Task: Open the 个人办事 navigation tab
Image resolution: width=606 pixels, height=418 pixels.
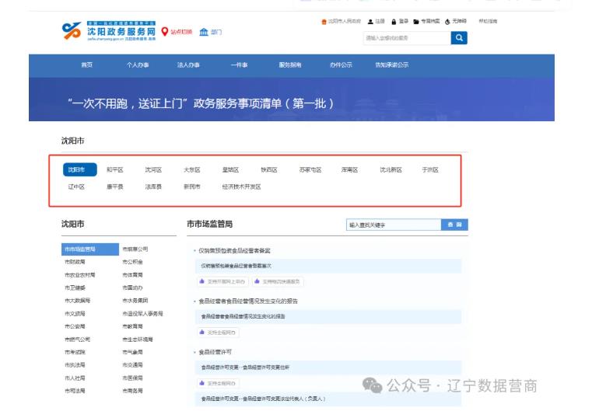Action: [138, 65]
